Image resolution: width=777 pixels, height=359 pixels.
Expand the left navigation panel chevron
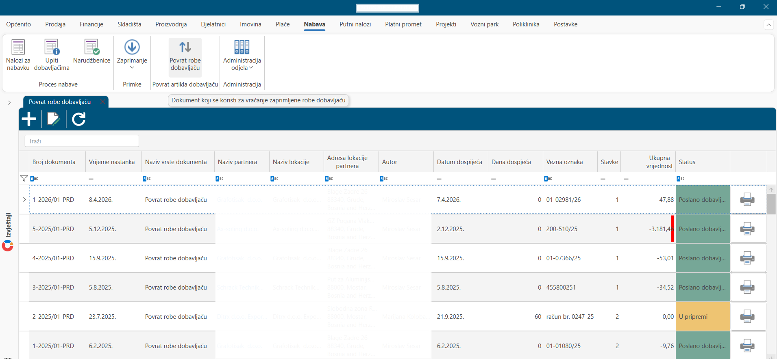pyautogui.click(x=9, y=103)
